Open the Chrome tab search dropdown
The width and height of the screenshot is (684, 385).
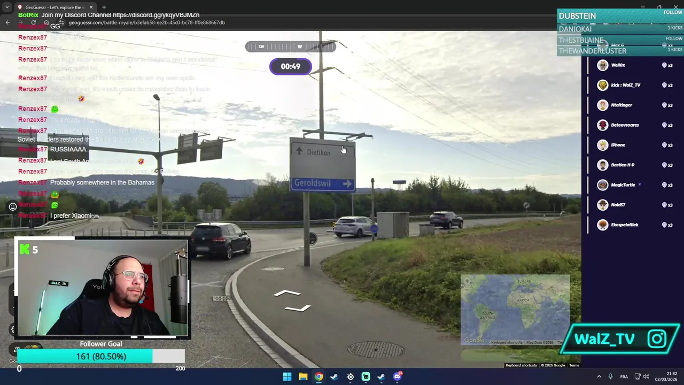pyautogui.click(x=7, y=7)
